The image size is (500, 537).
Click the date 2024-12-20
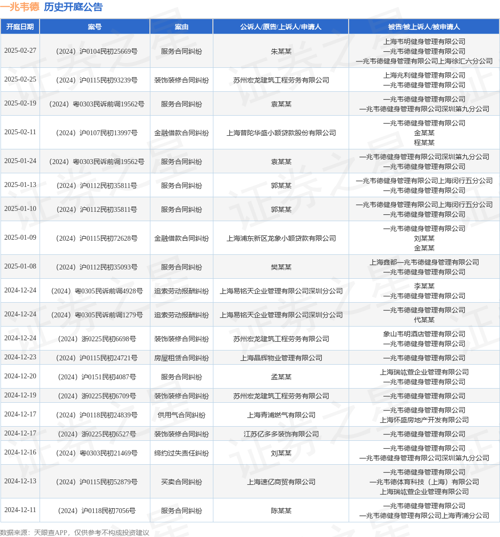point(20,376)
